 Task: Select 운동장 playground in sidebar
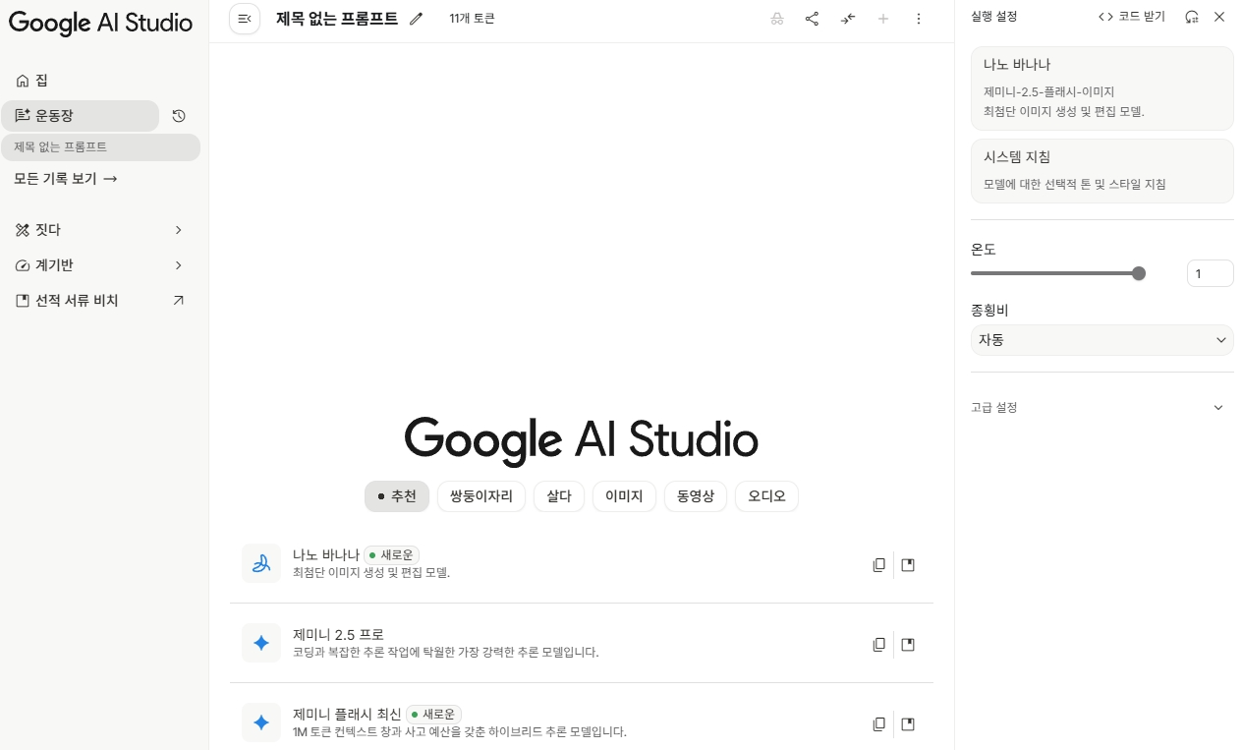pyautogui.click(x=80, y=116)
